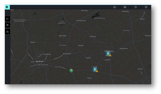Click the Oerath map label

140,69
